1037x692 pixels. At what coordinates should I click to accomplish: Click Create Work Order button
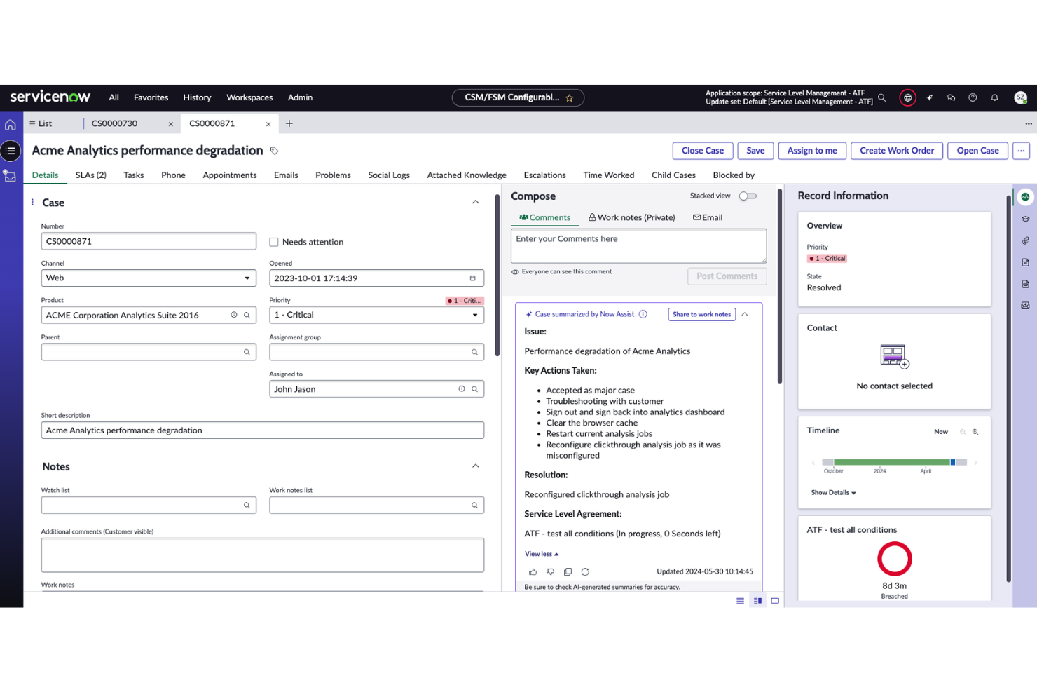coord(897,151)
